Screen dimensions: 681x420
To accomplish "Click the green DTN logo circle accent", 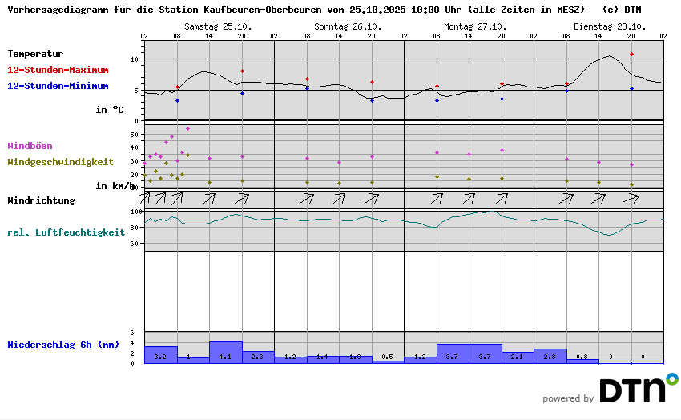I will click(x=671, y=378).
